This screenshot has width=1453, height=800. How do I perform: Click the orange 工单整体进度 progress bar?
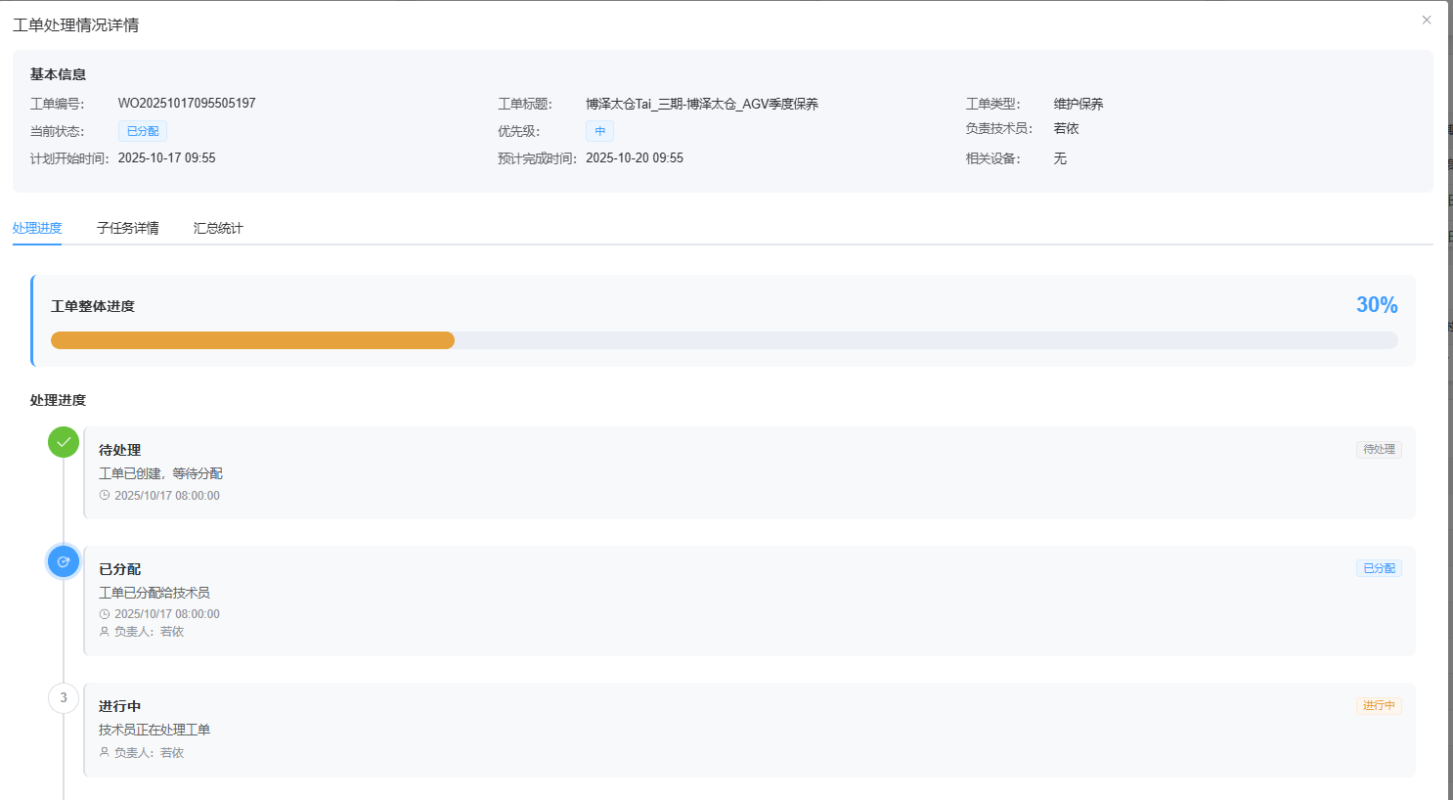pos(252,340)
